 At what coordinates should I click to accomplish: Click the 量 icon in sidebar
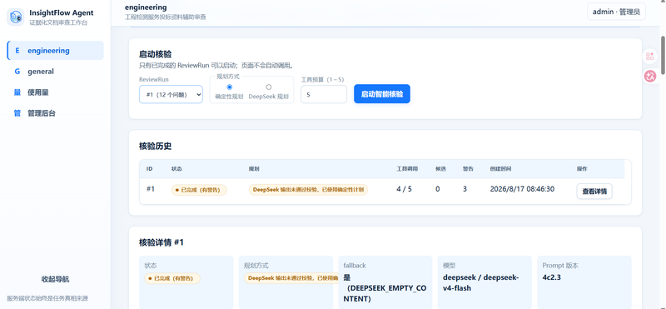click(17, 92)
